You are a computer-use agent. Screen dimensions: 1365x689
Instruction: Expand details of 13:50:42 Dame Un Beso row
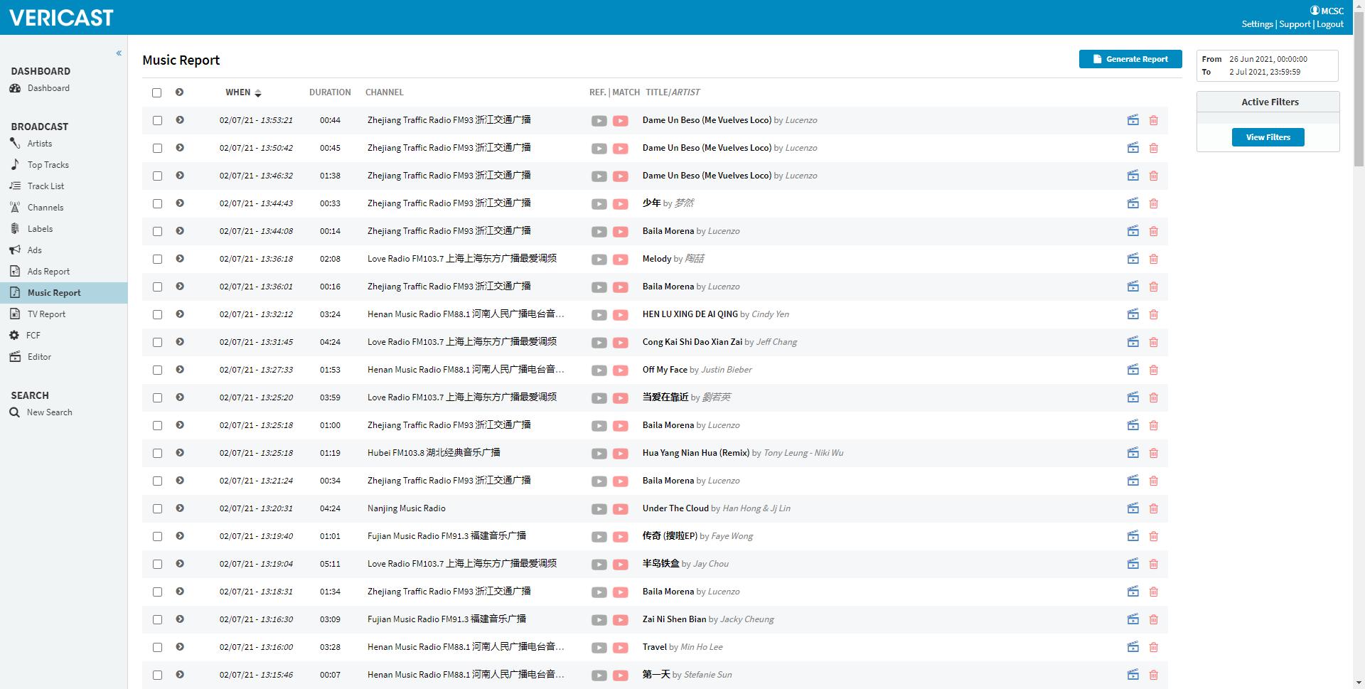coord(180,147)
